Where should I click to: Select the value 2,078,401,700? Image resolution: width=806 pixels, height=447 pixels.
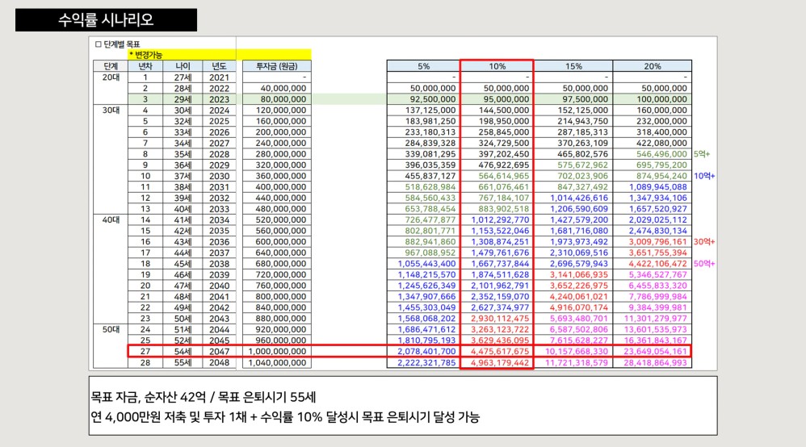click(426, 352)
